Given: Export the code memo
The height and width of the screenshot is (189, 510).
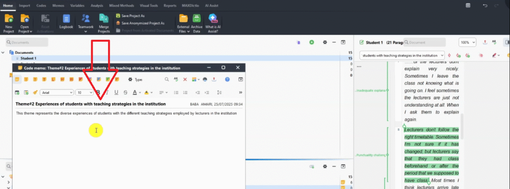Looking at the screenshot, I should 214,79.
